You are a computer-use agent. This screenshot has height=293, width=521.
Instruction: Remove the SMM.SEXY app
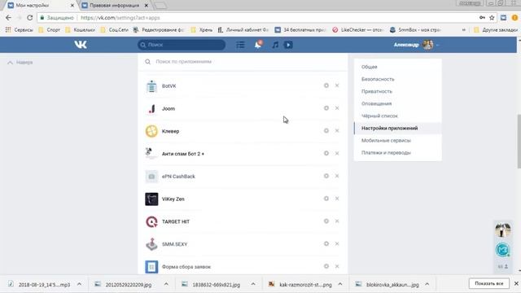click(x=337, y=244)
